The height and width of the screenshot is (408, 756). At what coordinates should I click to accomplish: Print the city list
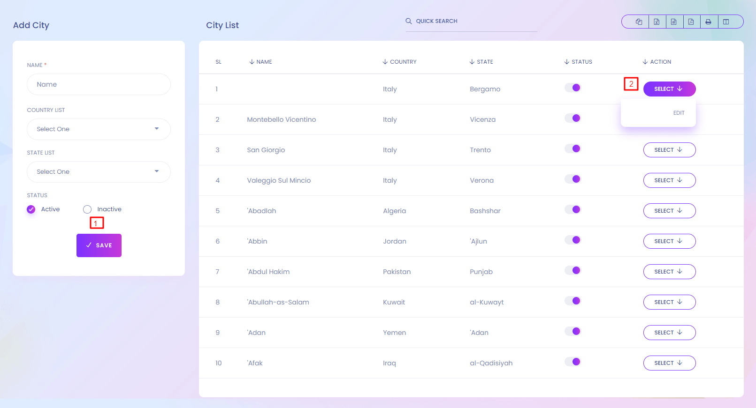click(709, 22)
